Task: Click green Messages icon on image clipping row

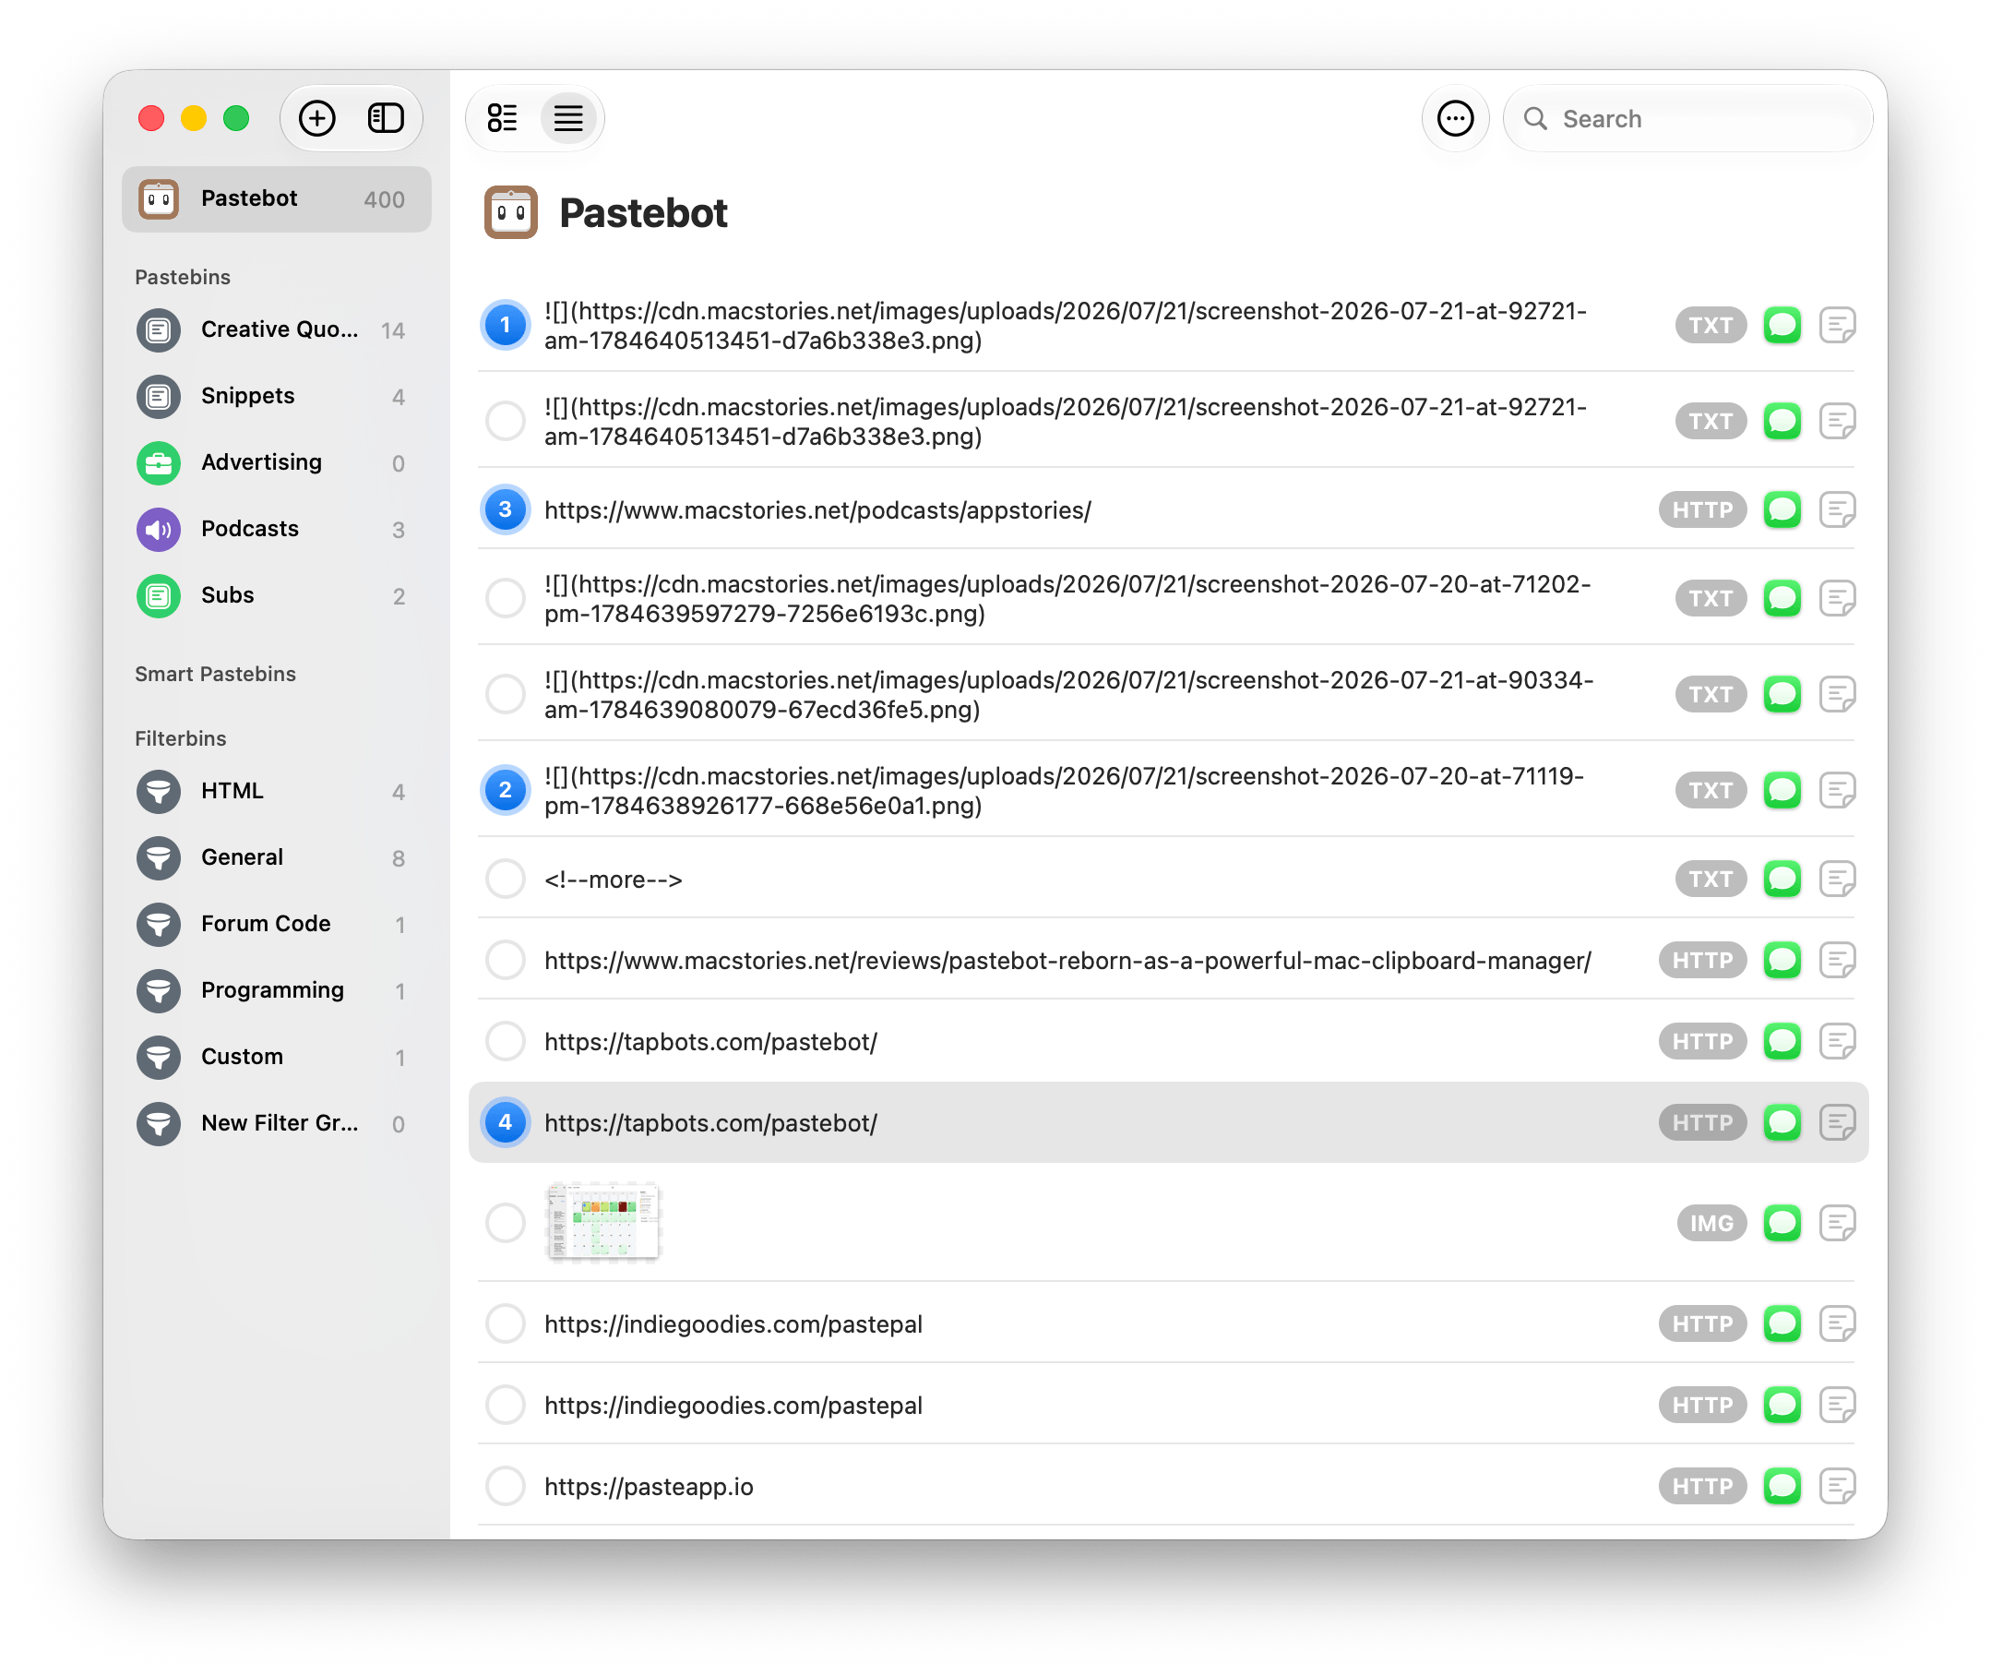Action: point(1782,1223)
